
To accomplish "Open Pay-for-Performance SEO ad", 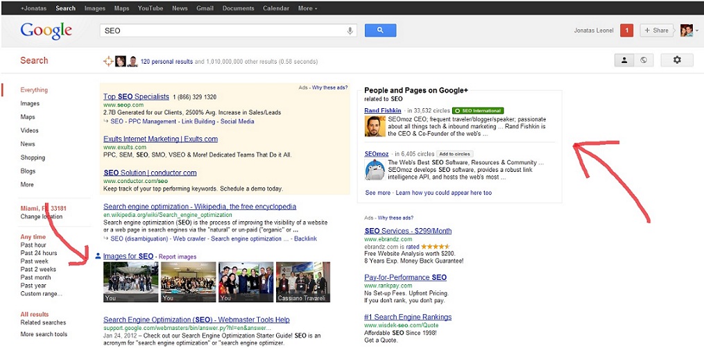I will pos(406,277).
